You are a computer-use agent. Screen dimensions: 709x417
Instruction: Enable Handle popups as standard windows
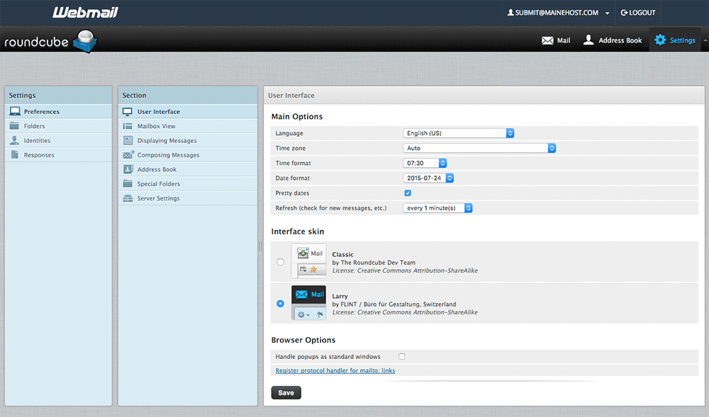pyautogui.click(x=402, y=356)
